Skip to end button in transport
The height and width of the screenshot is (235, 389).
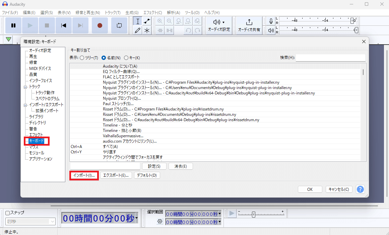click(80, 25)
